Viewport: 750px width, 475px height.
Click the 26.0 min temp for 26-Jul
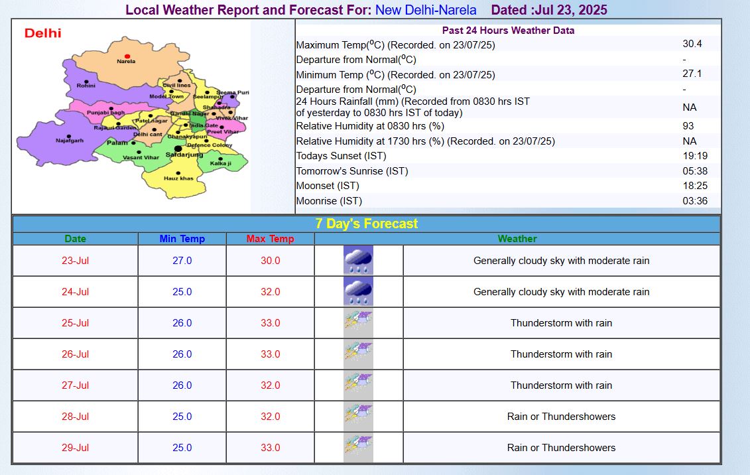[x=182, y=354]
